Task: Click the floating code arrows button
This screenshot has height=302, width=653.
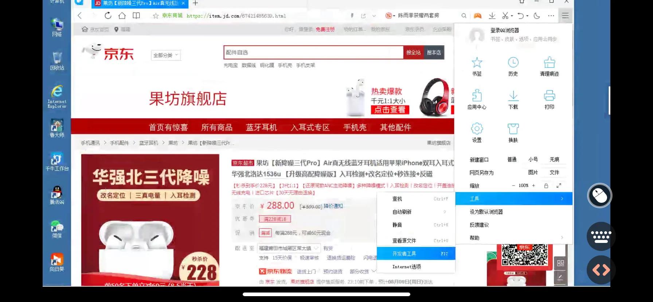Action: click(601, 270)
